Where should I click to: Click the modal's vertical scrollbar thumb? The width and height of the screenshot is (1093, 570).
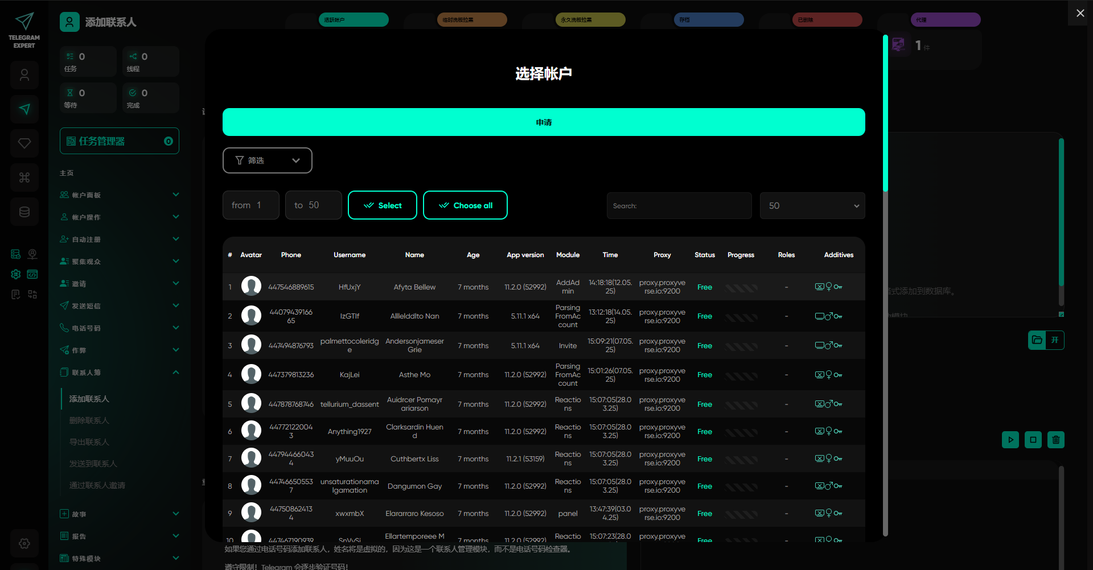(x=885, y=114)
